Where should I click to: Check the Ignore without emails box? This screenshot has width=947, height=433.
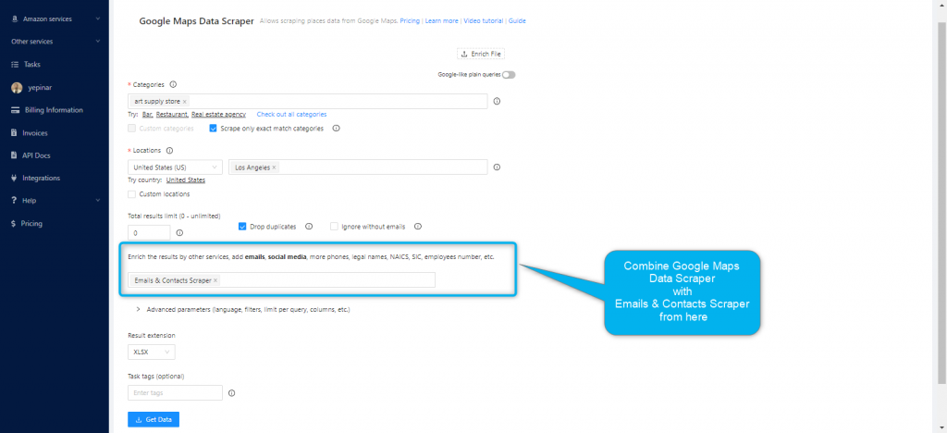click(x=335, y=226)
